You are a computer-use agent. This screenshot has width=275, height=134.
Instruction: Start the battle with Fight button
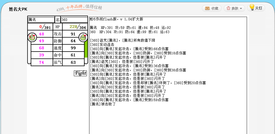pyautogui.click(x=80, y=73)
